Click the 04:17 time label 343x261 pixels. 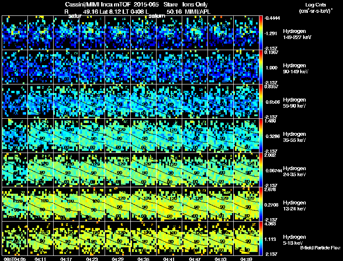66,259
